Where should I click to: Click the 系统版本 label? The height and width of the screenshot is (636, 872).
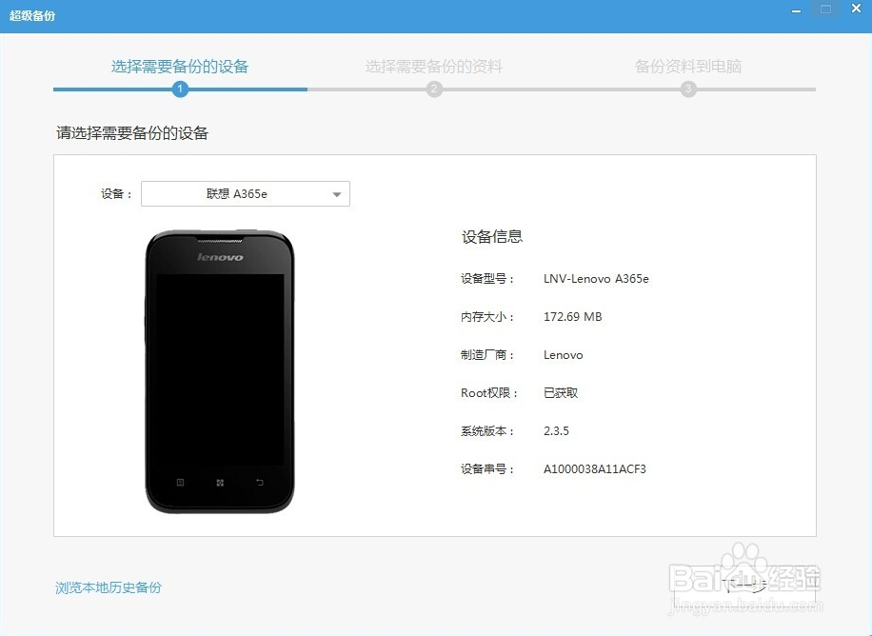[x=487, y=430]
